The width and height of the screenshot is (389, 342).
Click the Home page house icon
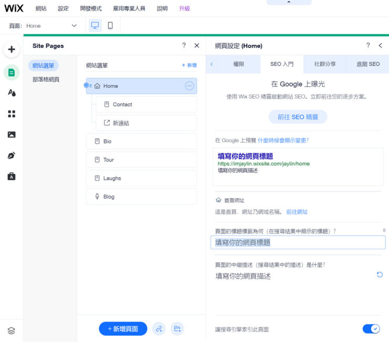97,86
